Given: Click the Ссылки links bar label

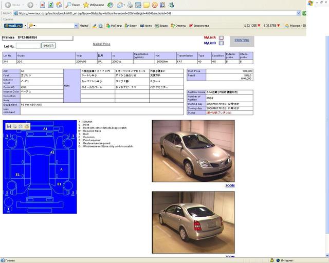Looking at the screenshot, I should click(x=8, y=20).
